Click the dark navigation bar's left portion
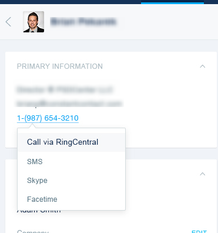 click(x=71, y=2)
